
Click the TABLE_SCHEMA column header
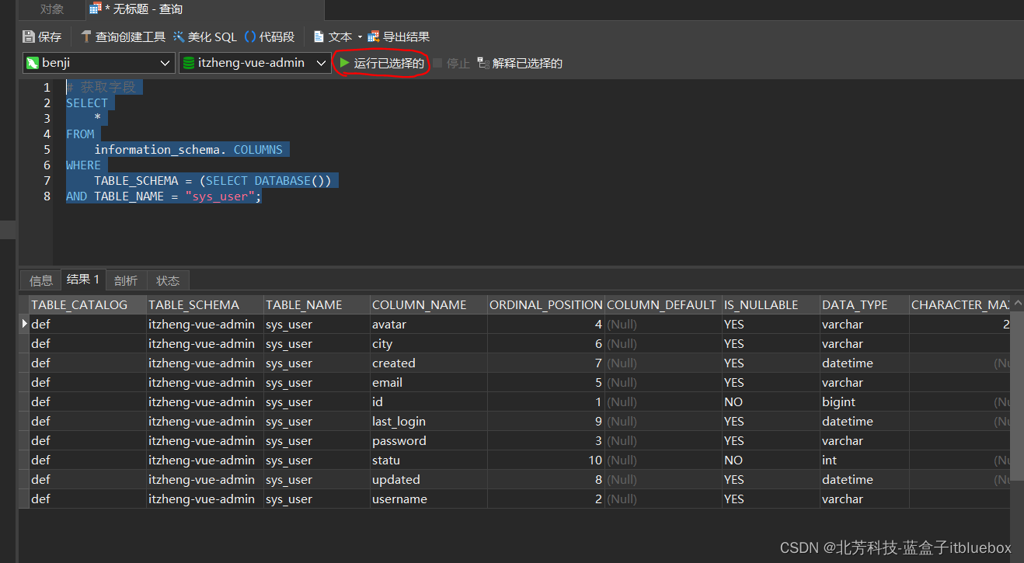[x=205, y=304]
